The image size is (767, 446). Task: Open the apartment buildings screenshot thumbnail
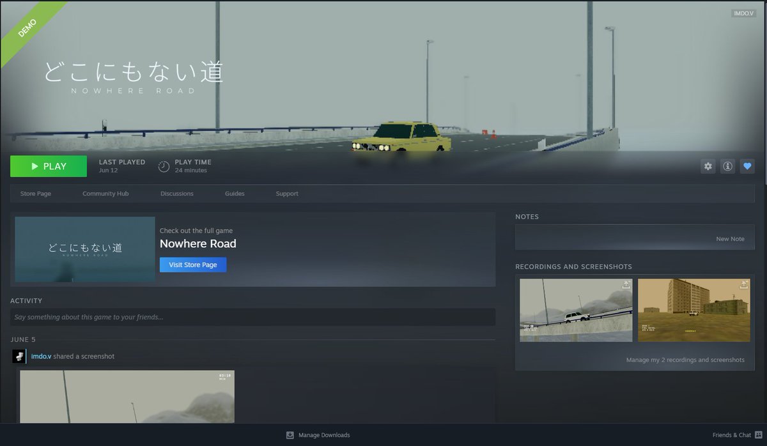(x=694, y=310)
